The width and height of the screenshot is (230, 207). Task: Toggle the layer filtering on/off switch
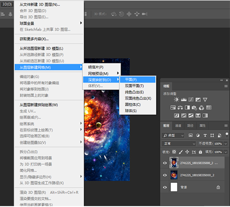point(227,135)
